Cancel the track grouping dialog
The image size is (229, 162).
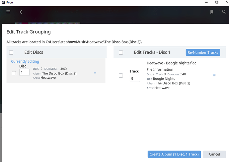coord(214,154)
